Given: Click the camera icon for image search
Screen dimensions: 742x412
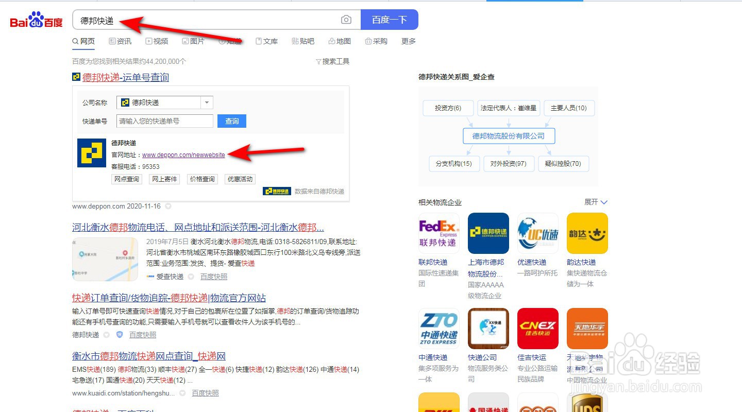Looking at the screenshot, I should (346, 19).
